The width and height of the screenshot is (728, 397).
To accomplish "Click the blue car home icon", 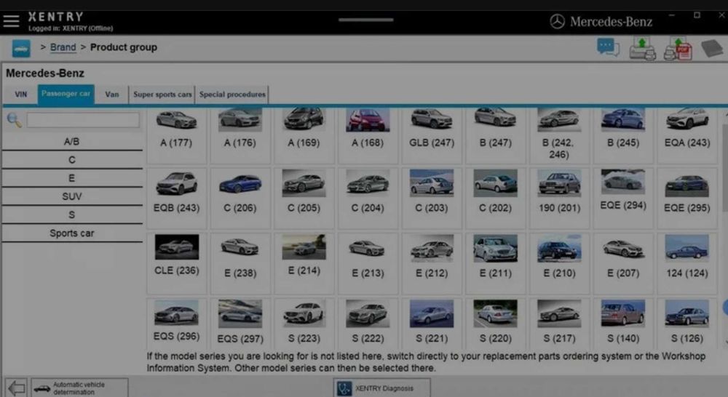I will pyautogui.click(x=21, y=48).
